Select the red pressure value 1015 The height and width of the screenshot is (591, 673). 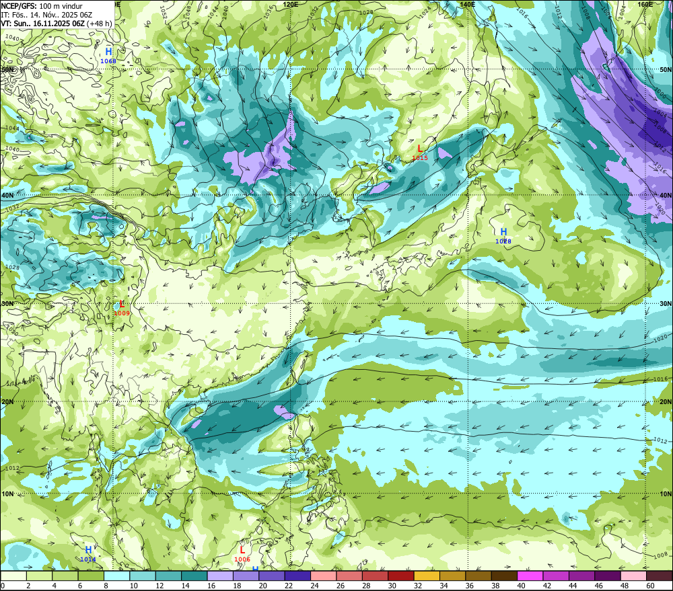click(420, 158)
